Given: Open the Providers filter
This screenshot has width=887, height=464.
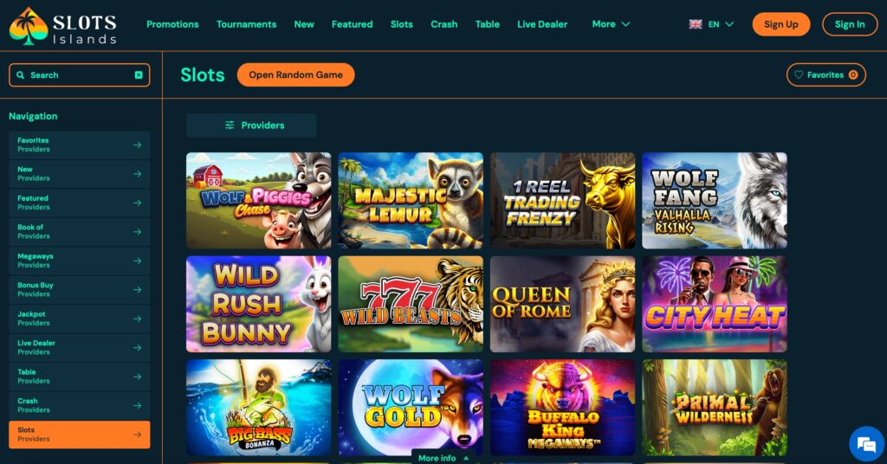Looking at the screenshot, I should coord(251,126).
